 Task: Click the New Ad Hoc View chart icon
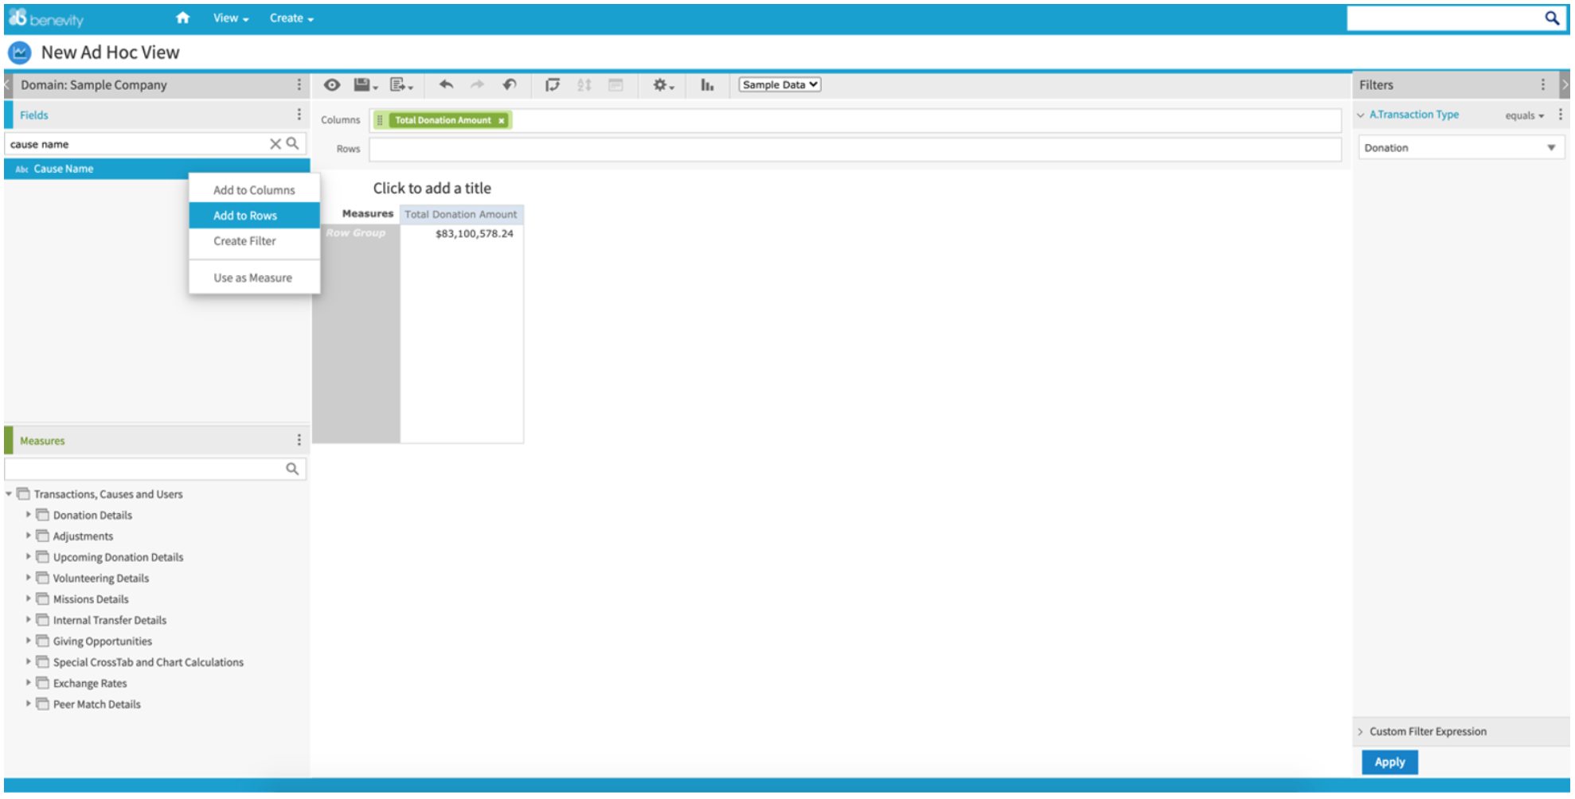point(19,53)
